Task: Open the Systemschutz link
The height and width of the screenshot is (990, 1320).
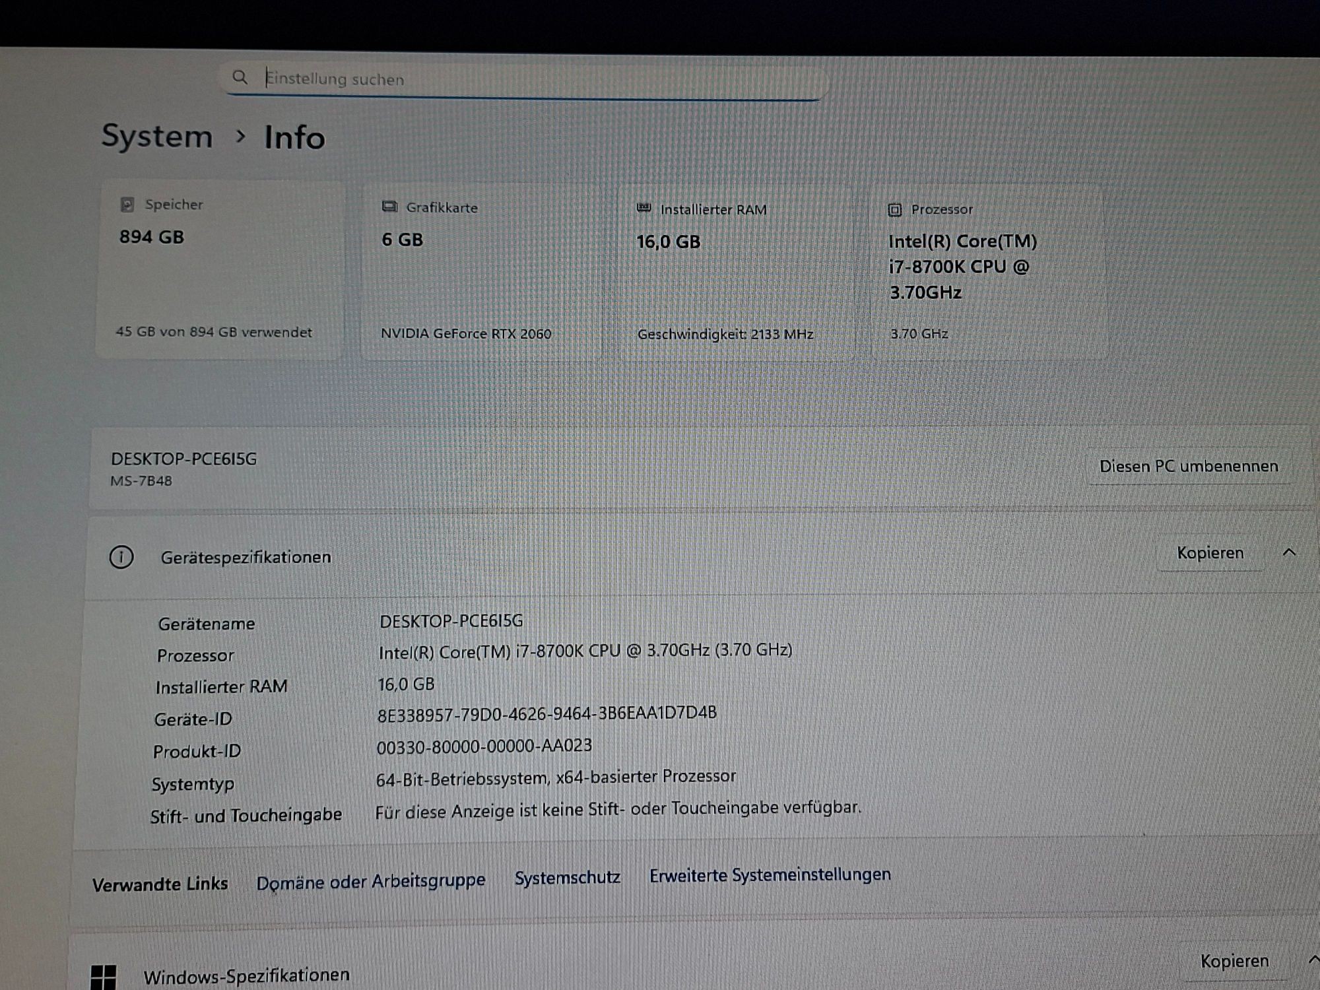Action: click(567, 878)
